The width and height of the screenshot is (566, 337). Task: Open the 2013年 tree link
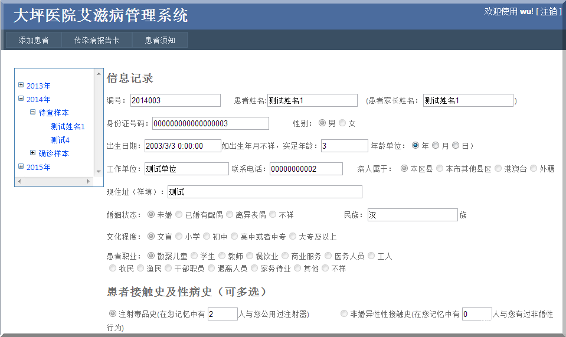pos(38,86)
